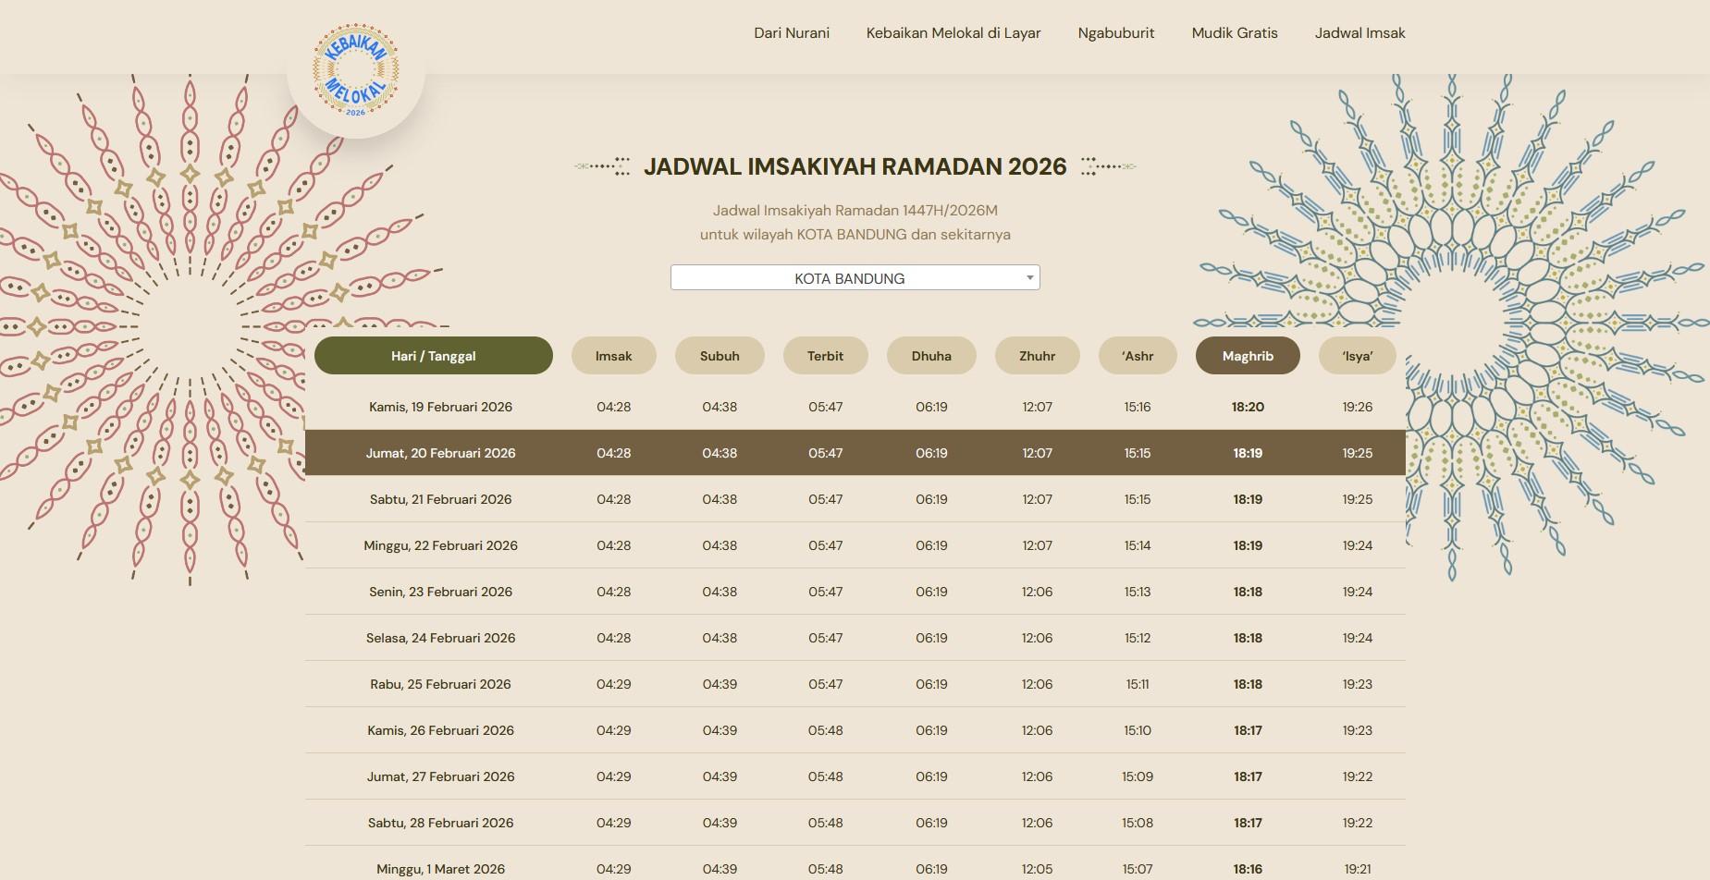Click Maghrib time 18:17 for 26 Februari
Image resolution: width=1710 pixels, height=880 pixels.
pos(1248,730)
